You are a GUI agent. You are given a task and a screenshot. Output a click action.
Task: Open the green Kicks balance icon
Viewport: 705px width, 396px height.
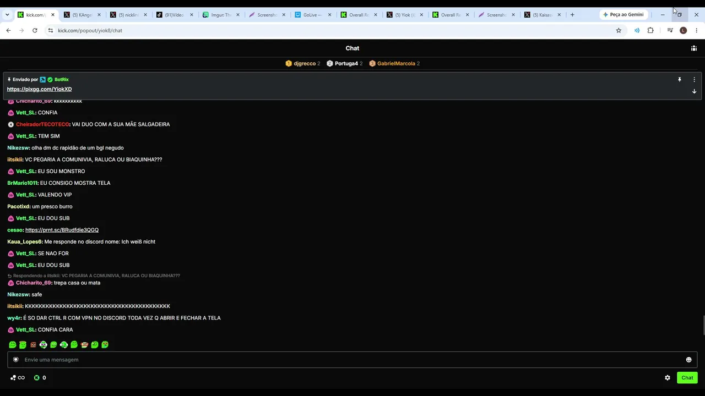tap(37, 378)
